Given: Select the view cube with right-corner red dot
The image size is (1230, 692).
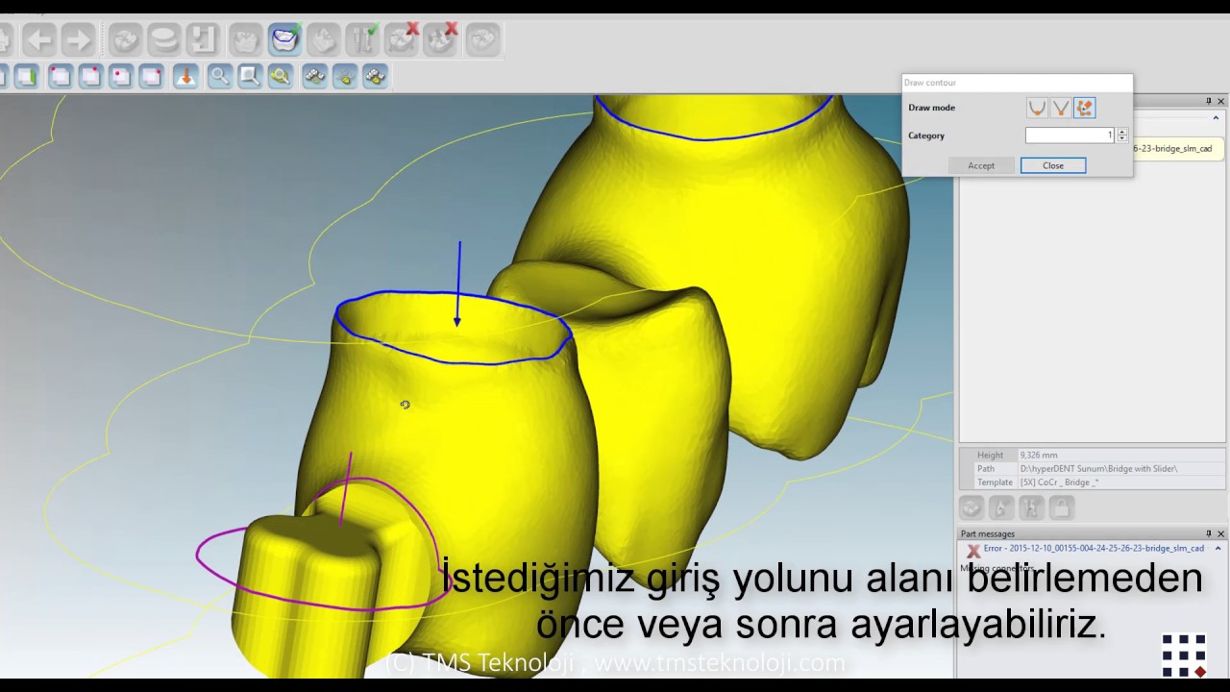Looking at the screenshot, I should 151,76.
